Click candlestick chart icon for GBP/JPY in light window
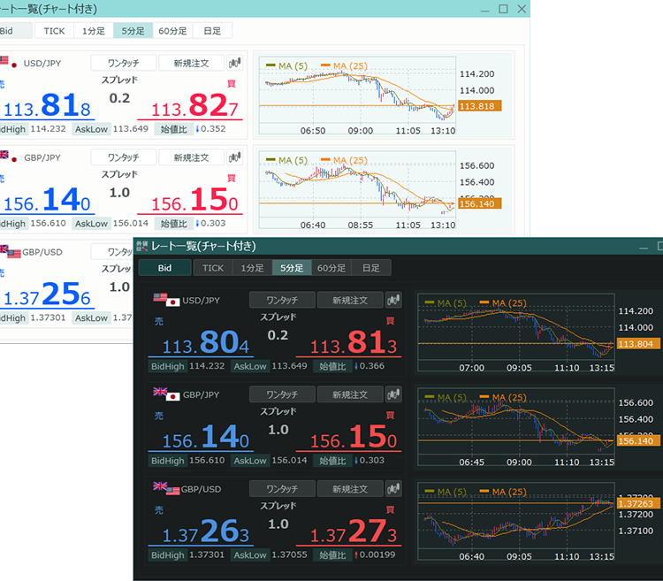The image size is (663, 581). tap(234, 157)
